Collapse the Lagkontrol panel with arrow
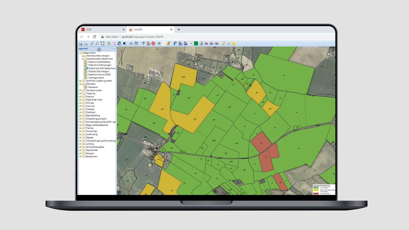The width and height of the screenshot is (409, 230). 112,49
